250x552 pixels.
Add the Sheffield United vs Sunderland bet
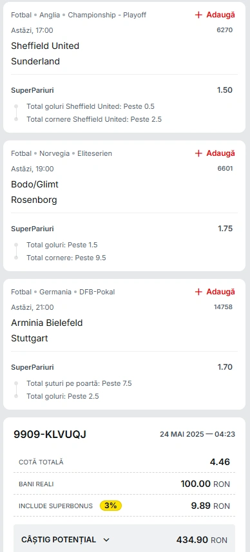215,15
